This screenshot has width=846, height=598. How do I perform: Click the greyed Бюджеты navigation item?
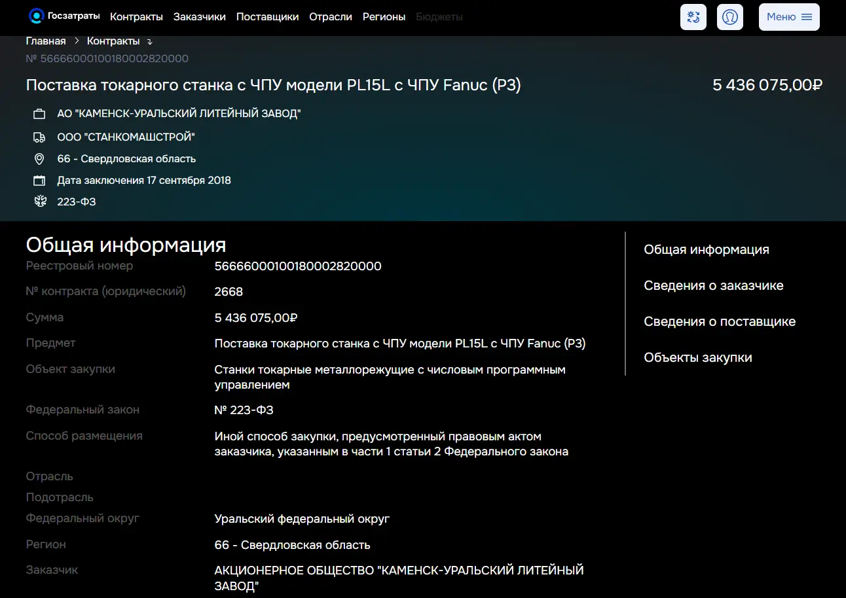point(439,17)
